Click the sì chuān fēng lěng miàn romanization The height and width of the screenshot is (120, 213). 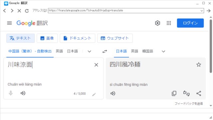coord(128,85)
